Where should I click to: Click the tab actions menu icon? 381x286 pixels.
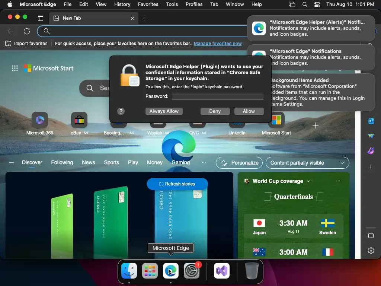(x=41, y=18)
